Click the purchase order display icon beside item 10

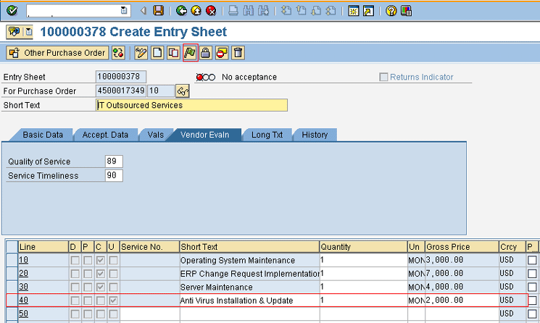tap(183, 91)
